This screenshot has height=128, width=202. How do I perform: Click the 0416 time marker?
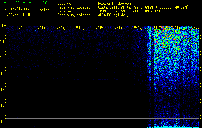[x=119, y=27]
